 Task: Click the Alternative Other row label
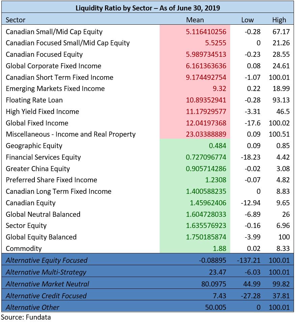(32, 307)
